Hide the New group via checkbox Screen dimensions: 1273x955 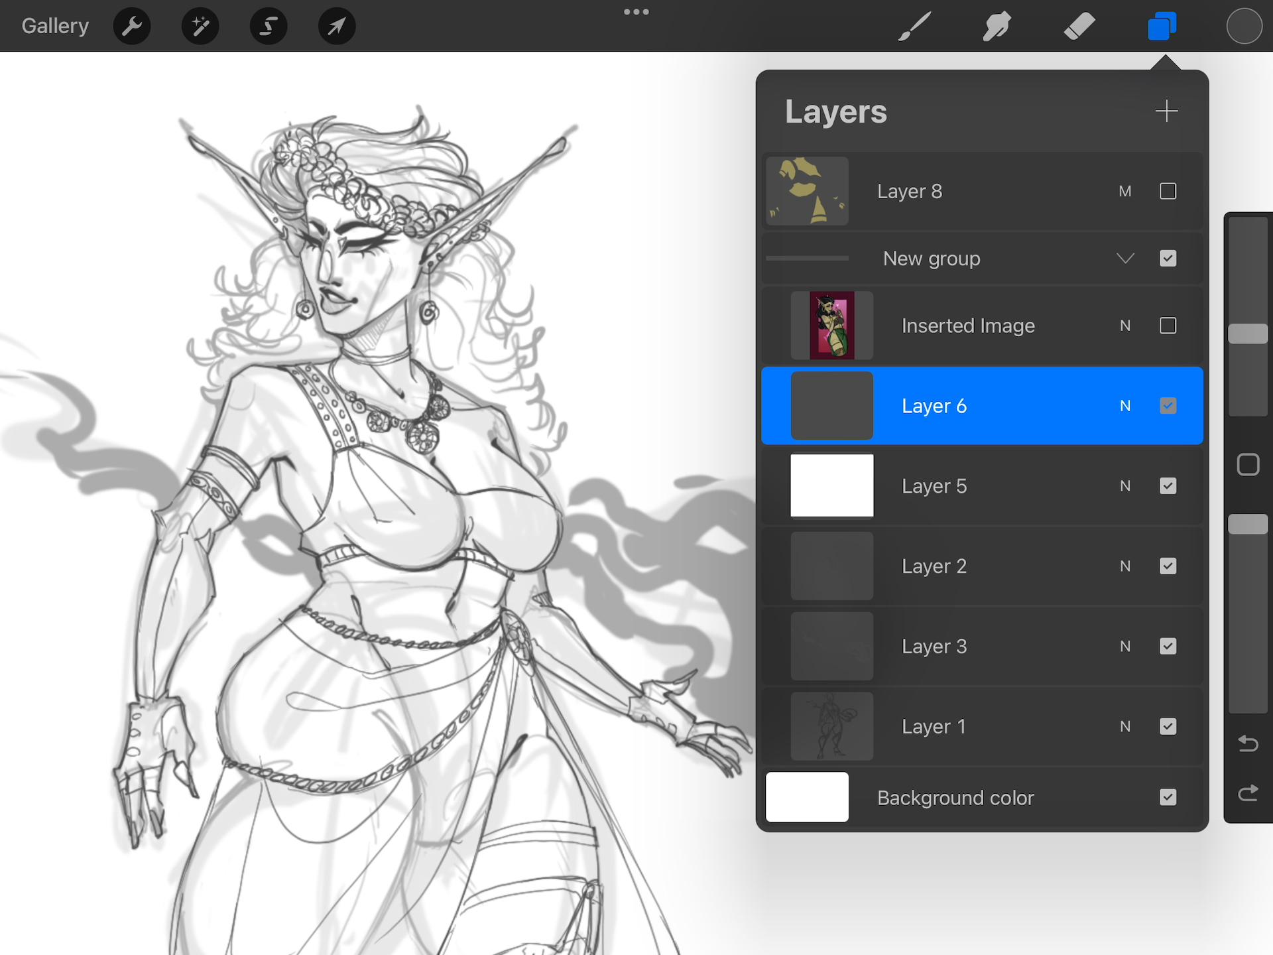[x=1168, y=258]
